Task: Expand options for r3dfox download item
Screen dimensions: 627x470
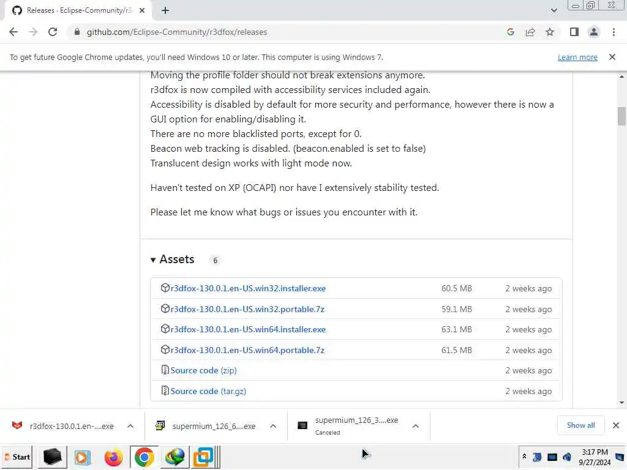Action: (130, 426)
